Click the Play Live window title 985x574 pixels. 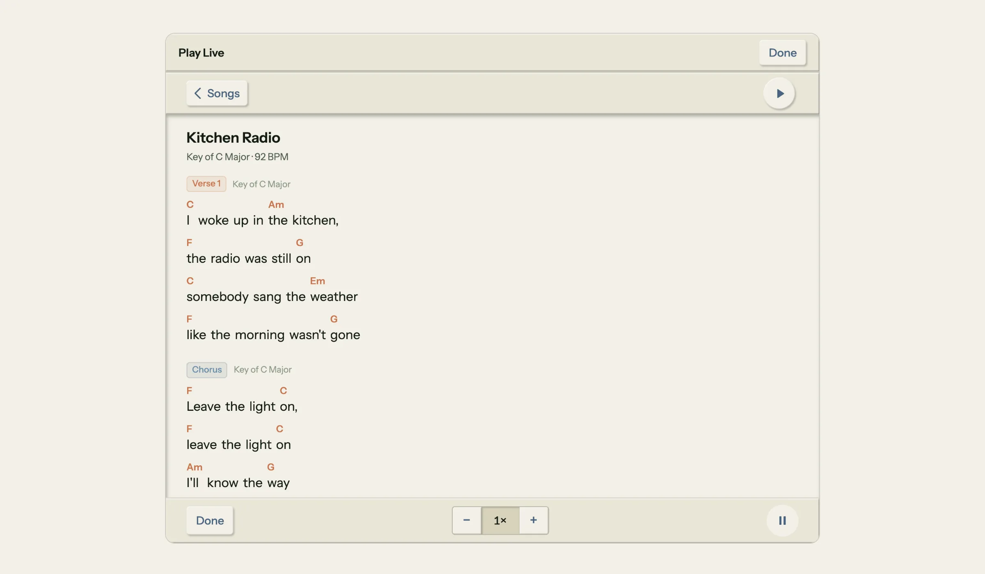click(201, 53)
